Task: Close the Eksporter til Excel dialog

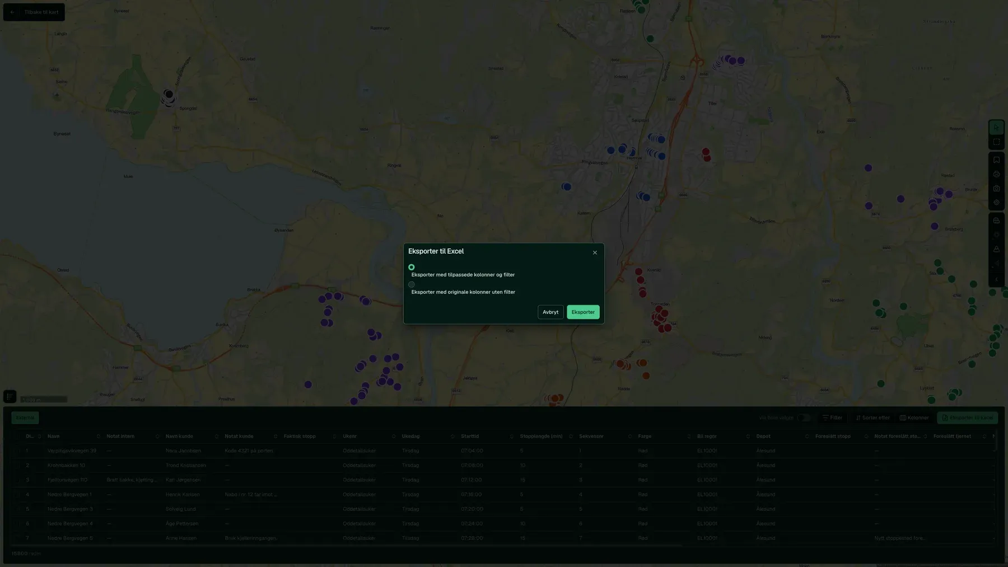Action: (595, 252)
